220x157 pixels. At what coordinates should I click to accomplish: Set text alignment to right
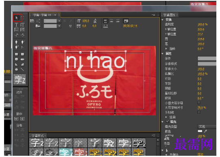118,21
